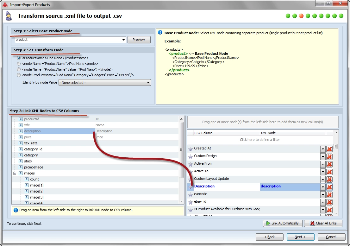Remove the Custom Layout Update row with its red X
This screenshot has width=350, height=246.
329,180
